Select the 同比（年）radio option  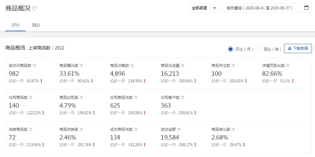259,49
